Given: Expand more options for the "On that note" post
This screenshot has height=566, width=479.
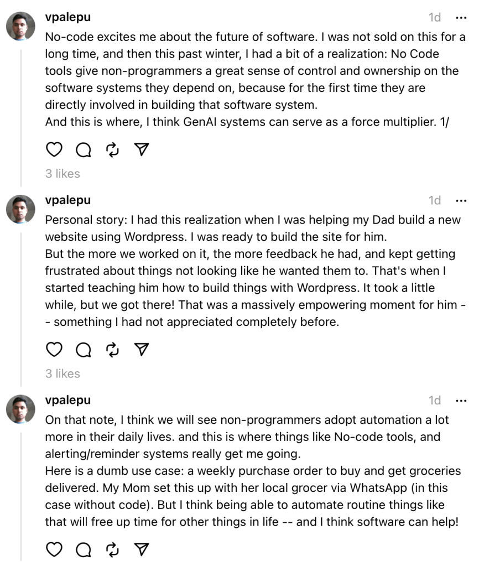Looking at the screenshot, I should tap(461, 401).
